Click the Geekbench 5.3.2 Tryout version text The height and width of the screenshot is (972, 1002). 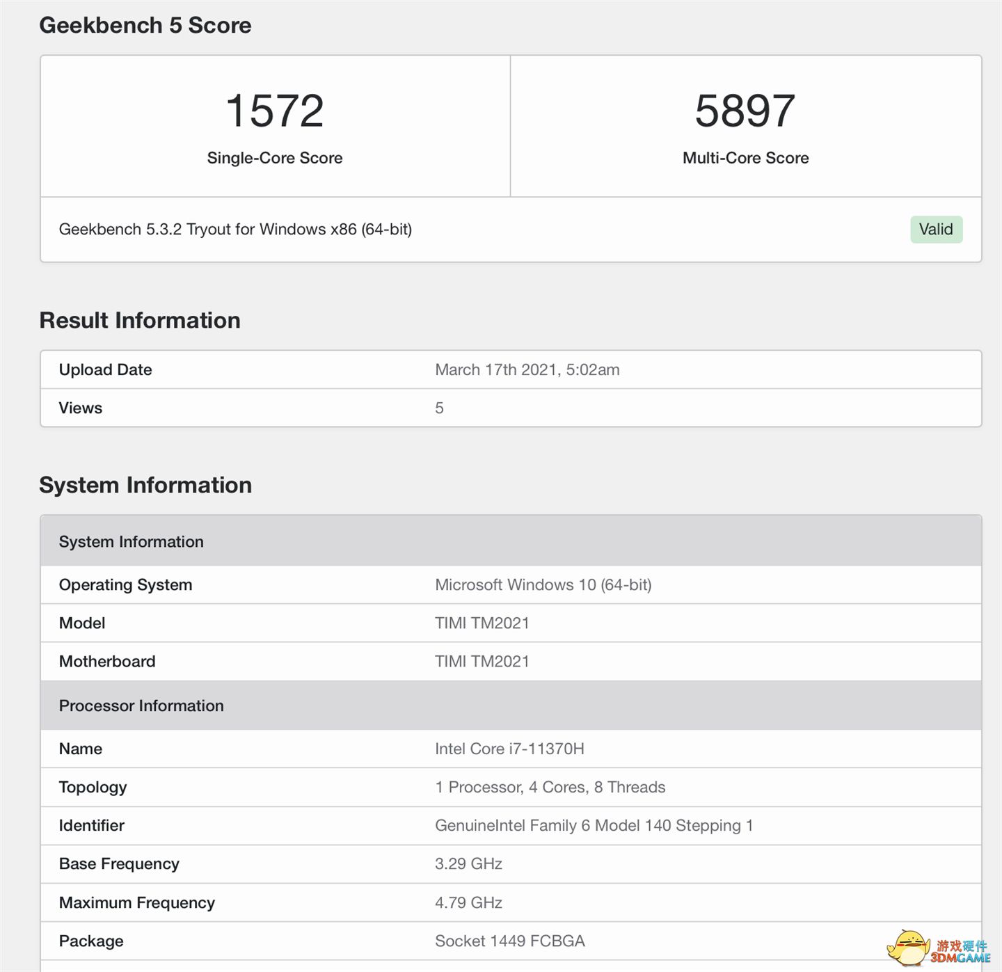pyautogui.click(x=235, y=230)
